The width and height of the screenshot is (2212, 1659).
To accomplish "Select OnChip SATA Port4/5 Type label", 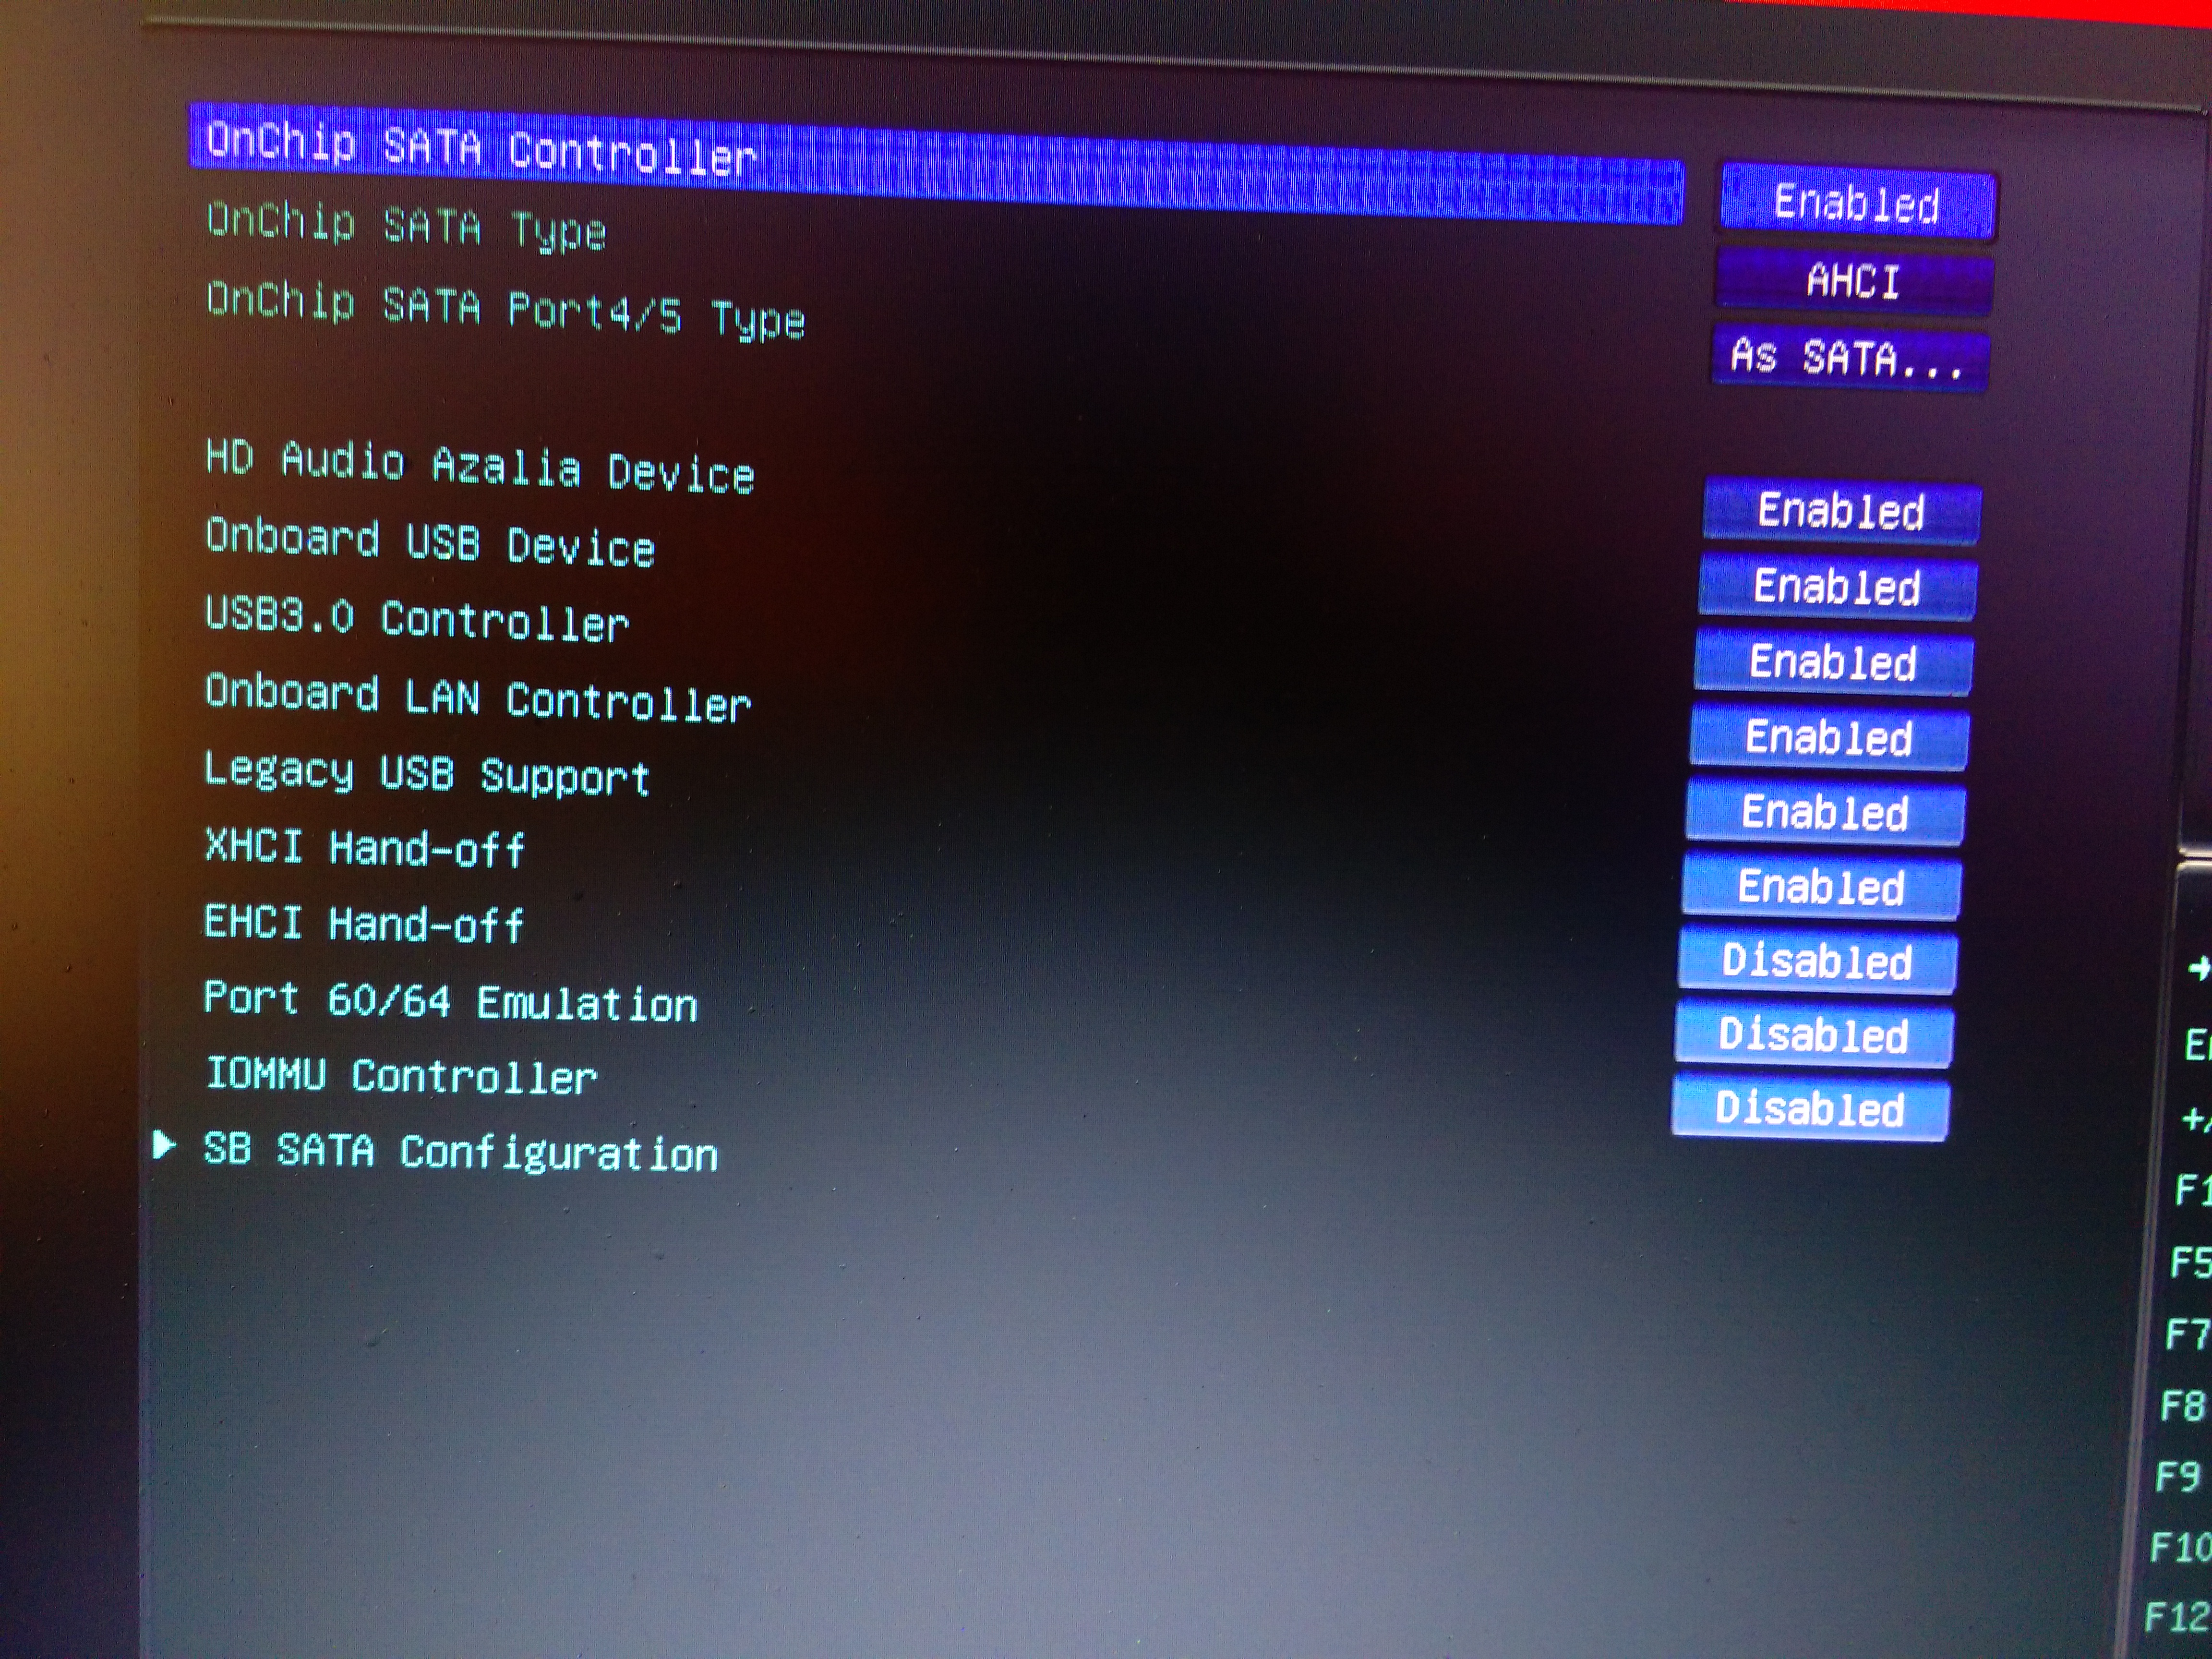I will pyautogui.click(x=505, y=310).
